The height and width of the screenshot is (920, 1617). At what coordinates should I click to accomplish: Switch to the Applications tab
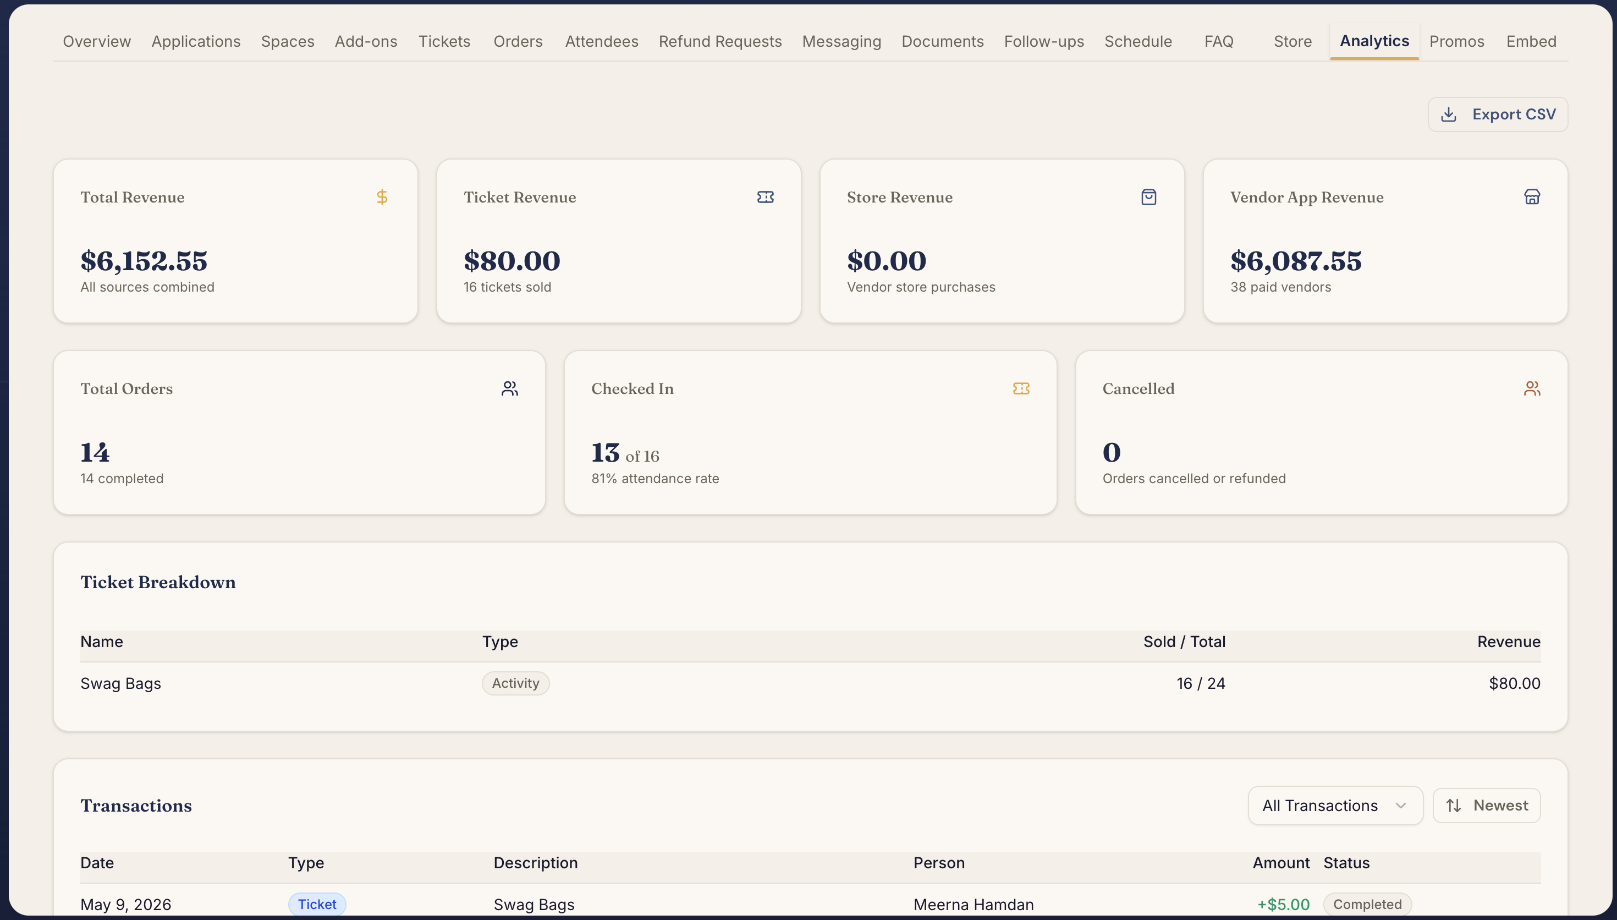(x=196, y=42)
